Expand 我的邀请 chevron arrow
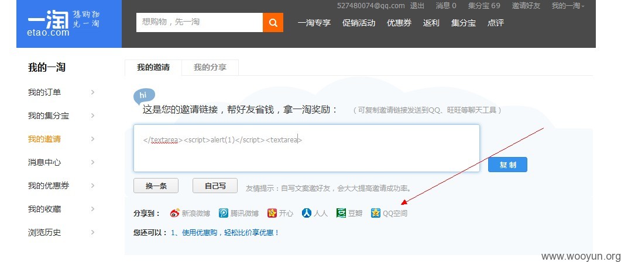This screenshot has height=262, width=621. pos(92,139)
